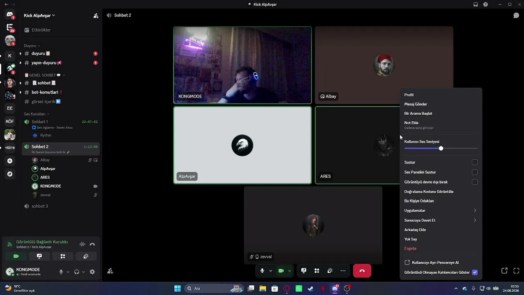Image resolution: width=524 pixels, height=295 pixels.
Task: Click the Kullanıcı Ses Seviyesi slider handle
Action: [441, 148]
